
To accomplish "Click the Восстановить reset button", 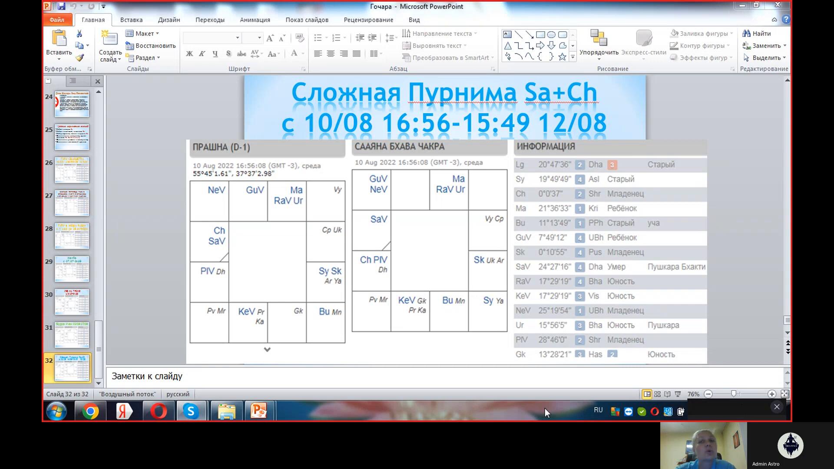I will 151,46.
